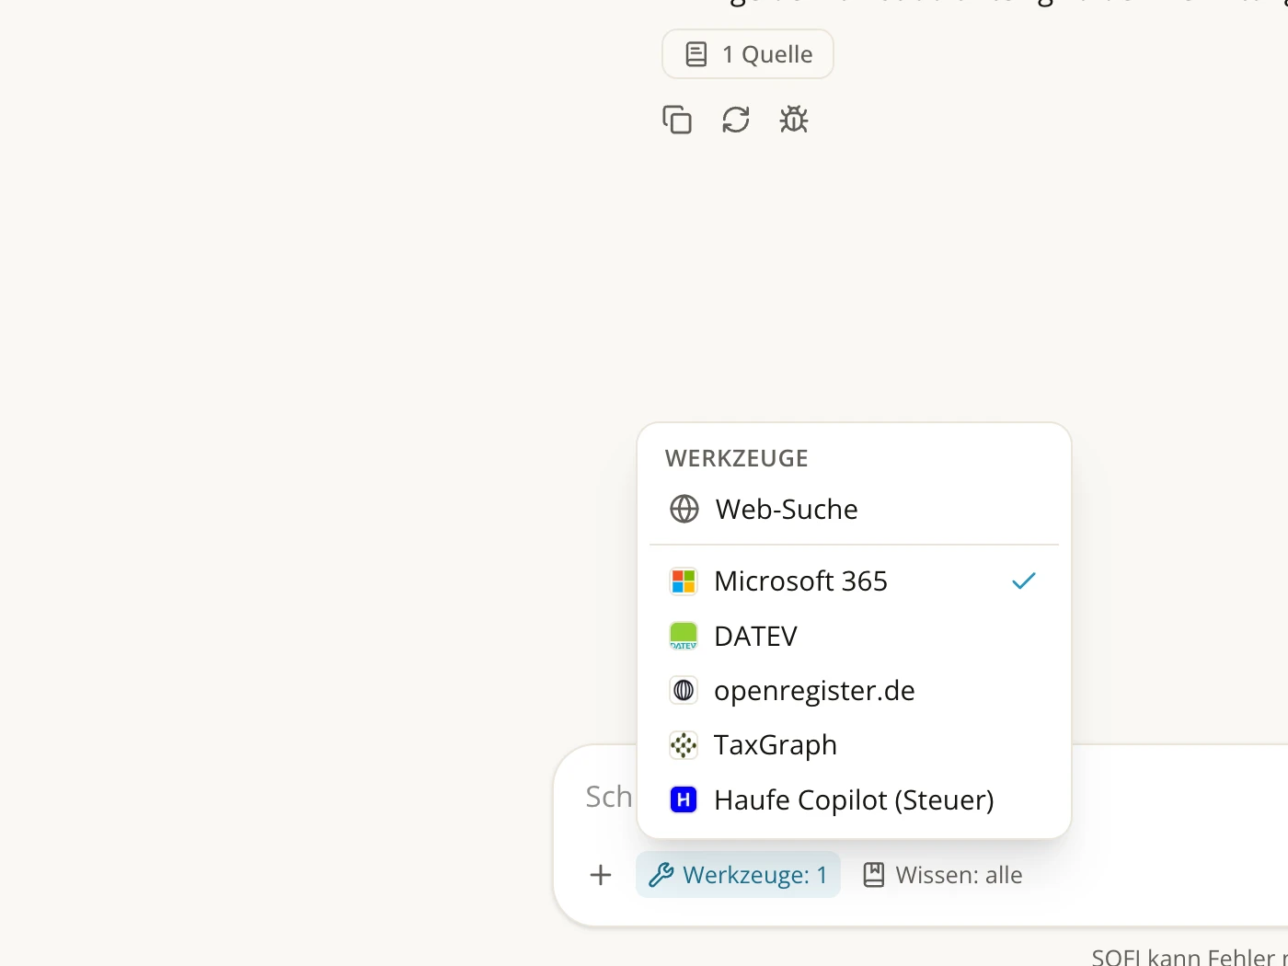Click the globe icon beside Web-Suche
The image size is (1288, 966).
[684, 509]
